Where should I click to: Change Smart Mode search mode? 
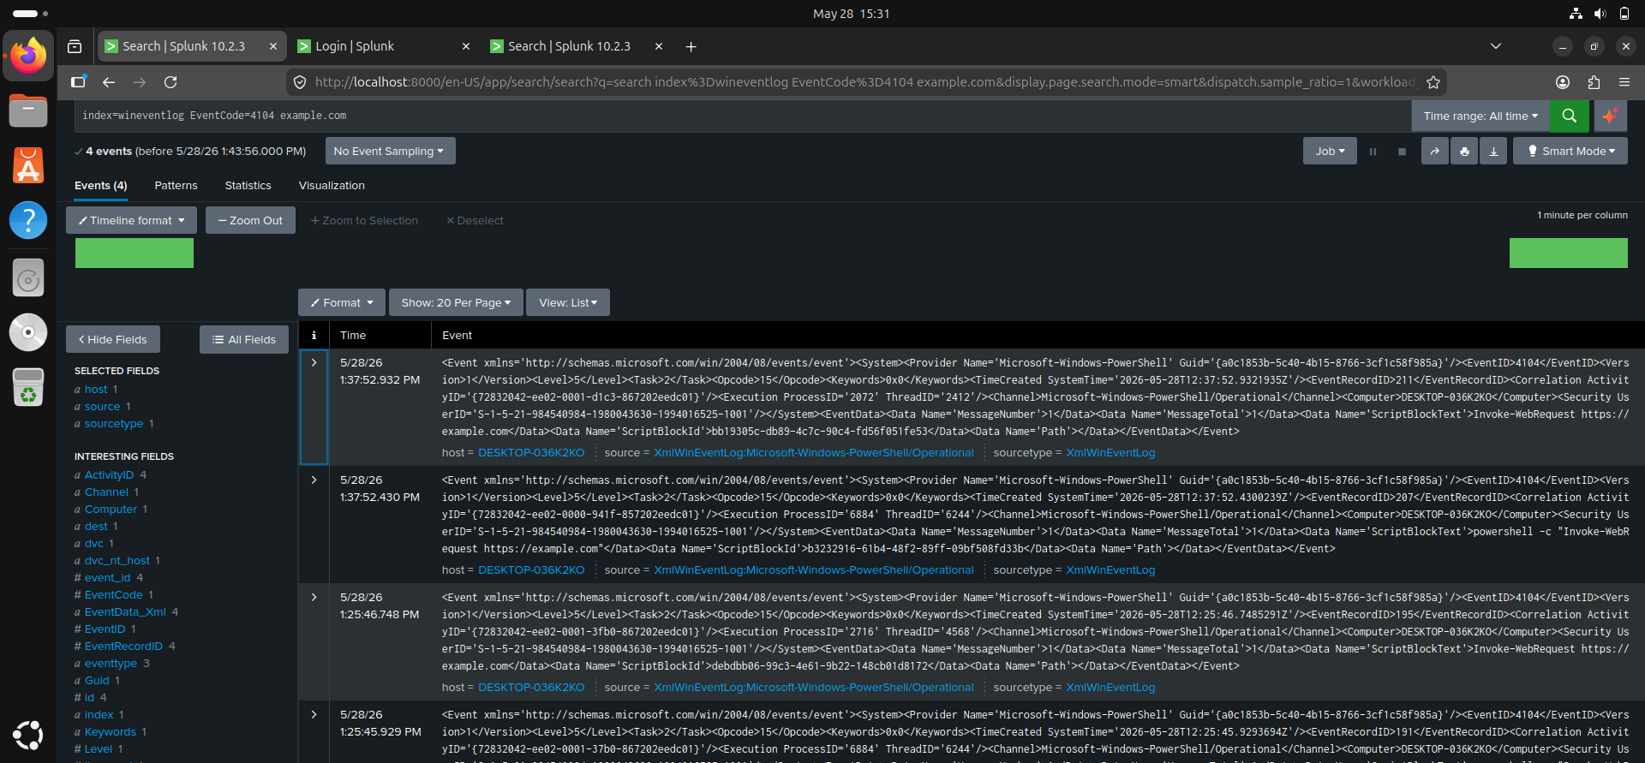pyautogui.click(x=1570, y=151)
